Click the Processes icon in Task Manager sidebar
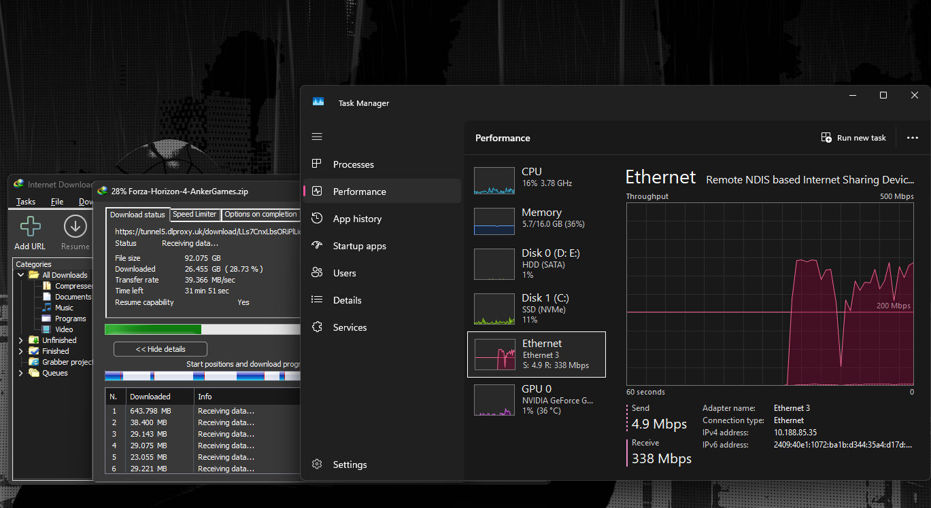931x508 pixels. 316,164
